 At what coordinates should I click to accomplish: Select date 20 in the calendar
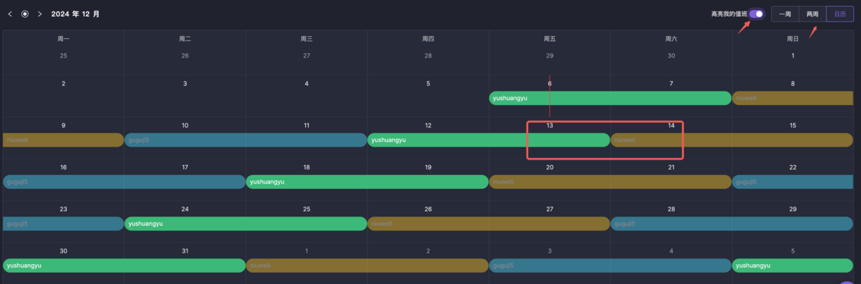coord(550,167)
